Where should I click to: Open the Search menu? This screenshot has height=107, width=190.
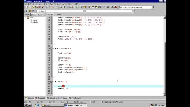pyautogui.click(x=35, y=4)
